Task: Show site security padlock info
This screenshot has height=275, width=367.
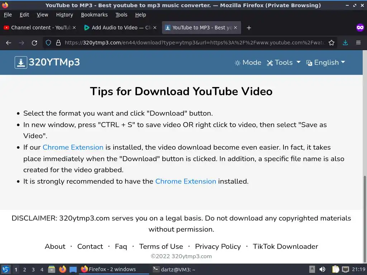Action: pos(58,43)
